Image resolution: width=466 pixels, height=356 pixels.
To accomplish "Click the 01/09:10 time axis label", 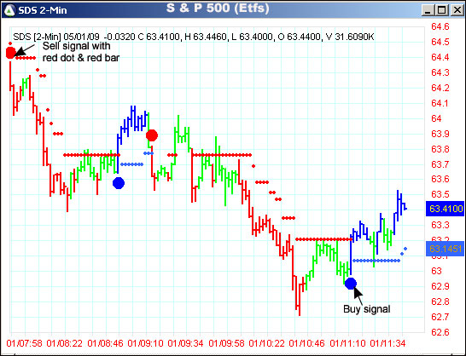I will coord(145,343).
